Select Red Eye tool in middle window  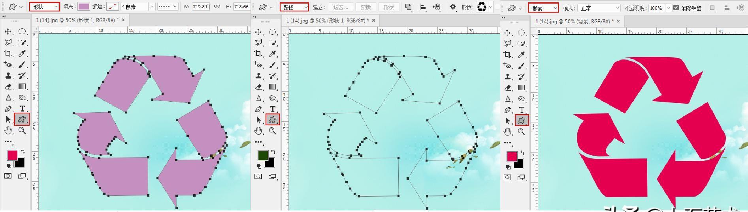click(x=258, y=65)
